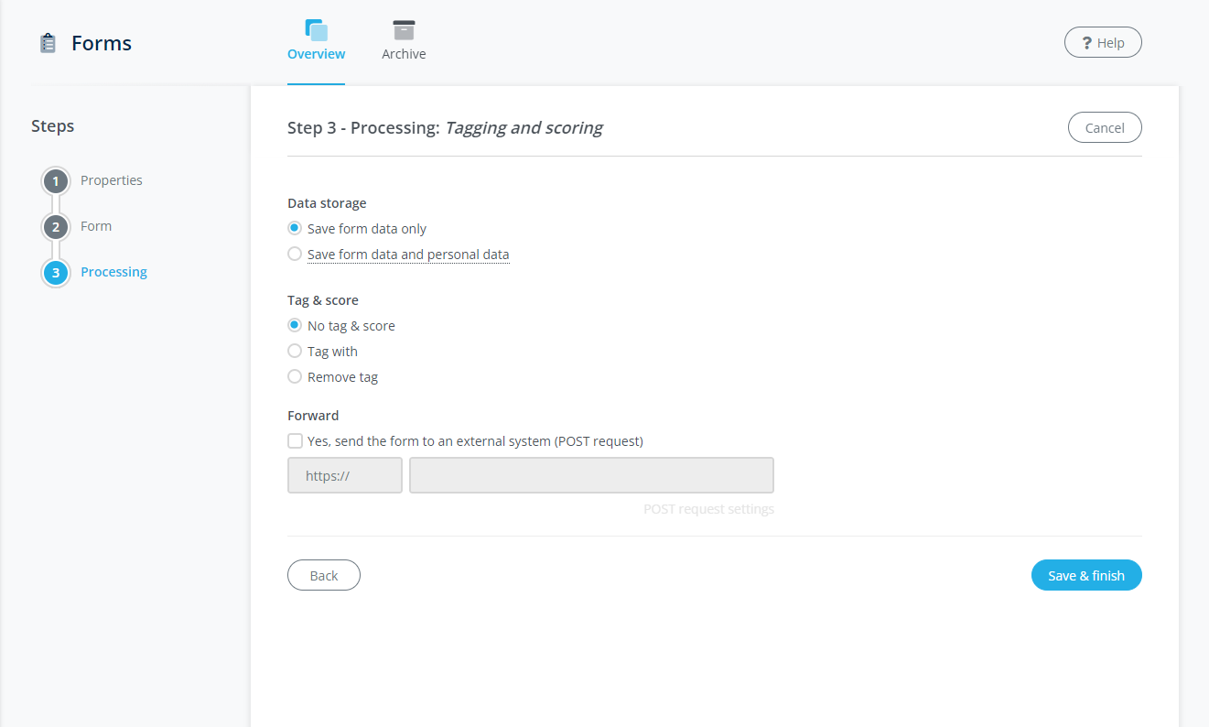Viewport: 1209px width, 727px height.
Task: Click the Archive box icon
Action: click(x=404, y=27)
